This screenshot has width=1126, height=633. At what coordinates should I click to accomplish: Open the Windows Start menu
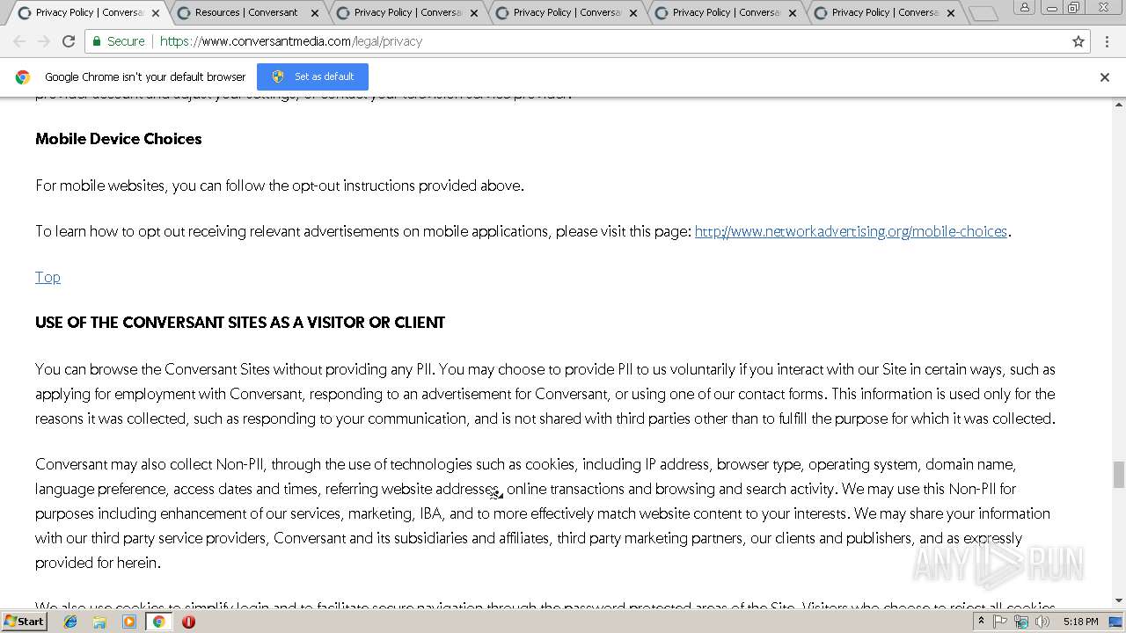click(x=24, y=622)
